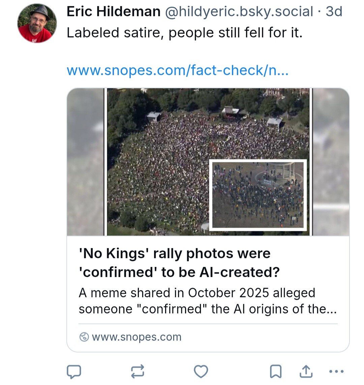This screenshot has width=364, height=385.
Task: Reply to Eric Hildeman's post
Action: pos(73,371)
